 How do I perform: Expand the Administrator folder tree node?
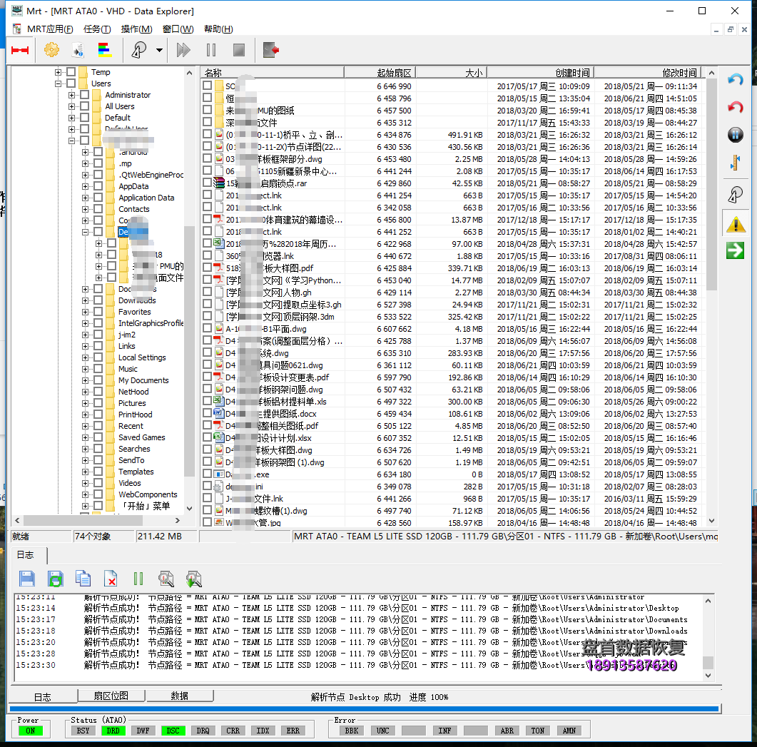[x=72, y=95]
